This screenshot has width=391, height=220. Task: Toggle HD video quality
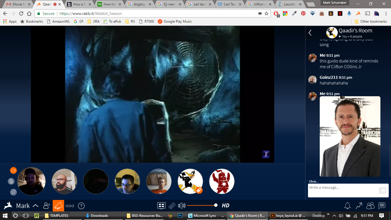point(226,205)
